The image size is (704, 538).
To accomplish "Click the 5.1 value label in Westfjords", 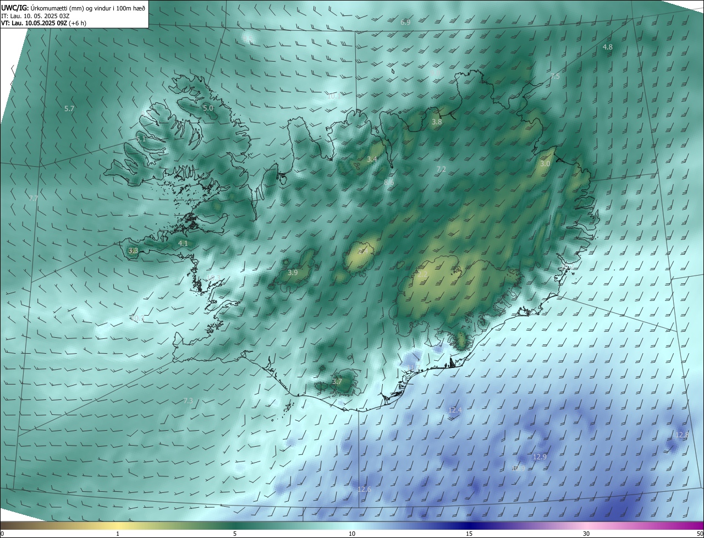I will [141, 139].
